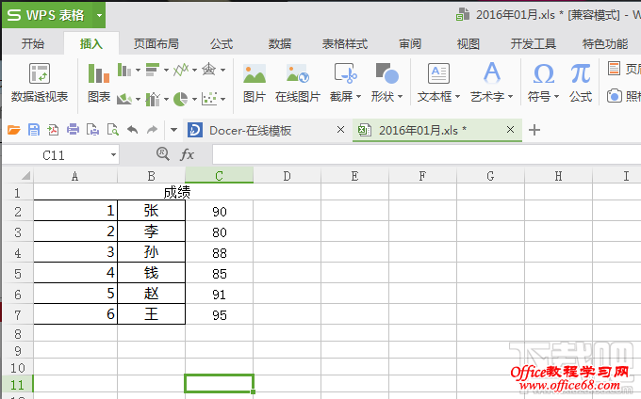Image resolution: width=641 pixels, height=399 pixels.
Task: Insert a chart with the 图表 icon
Action: tap(99, 84)
